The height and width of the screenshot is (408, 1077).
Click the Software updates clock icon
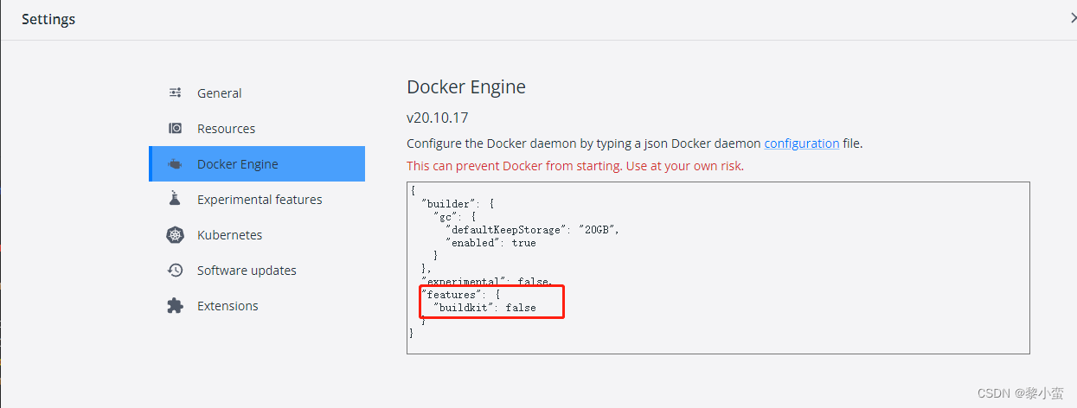176,270
